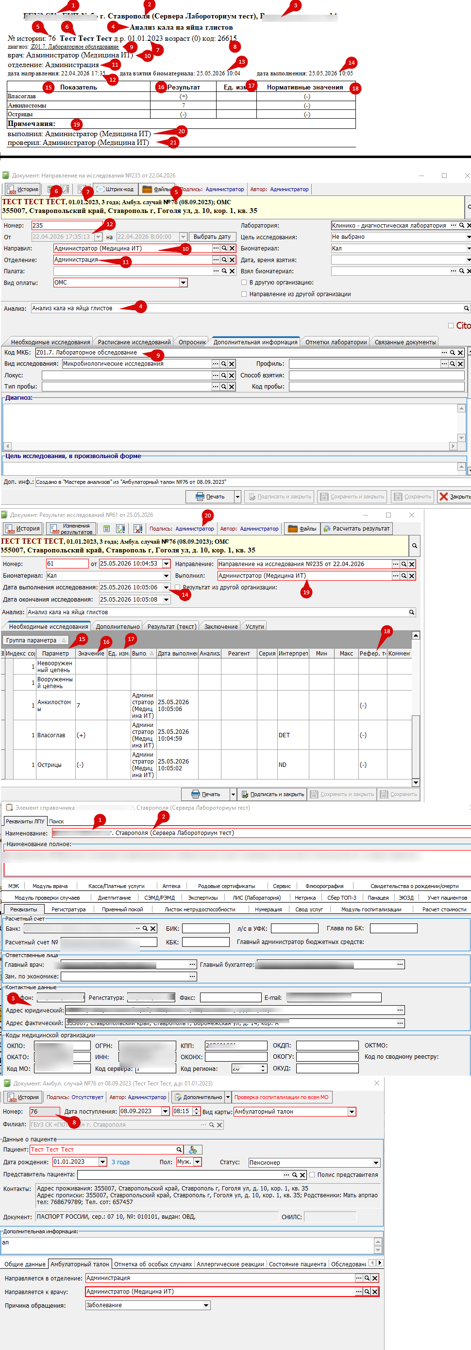Click Печать in the Результат исследований window
The image size is (471, 1350).
(206, 794)
